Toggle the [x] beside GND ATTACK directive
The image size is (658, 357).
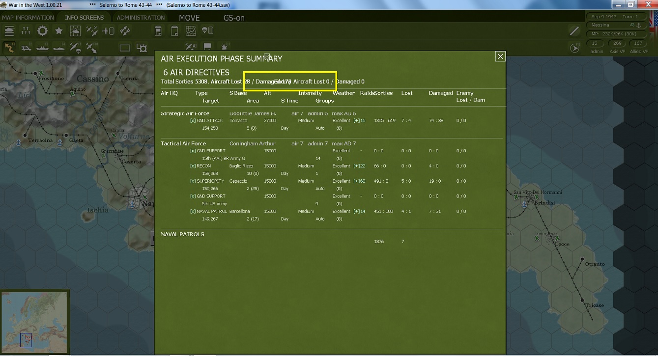[x=193, y=120]
